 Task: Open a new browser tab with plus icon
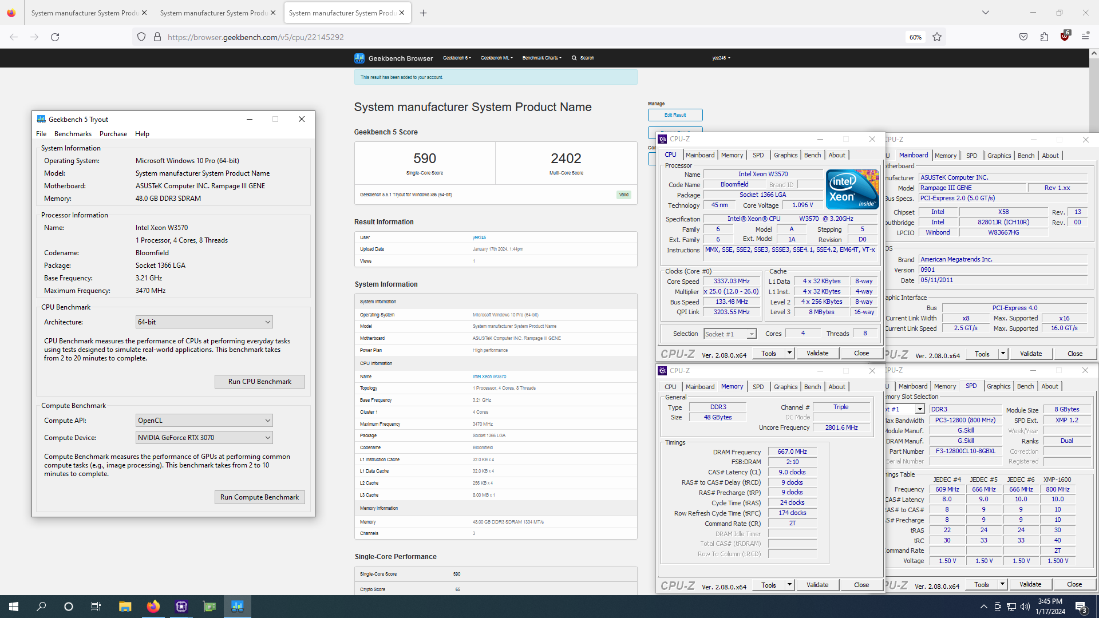pos(424,13)
